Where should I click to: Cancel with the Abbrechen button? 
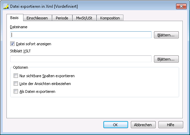(143, 124)
